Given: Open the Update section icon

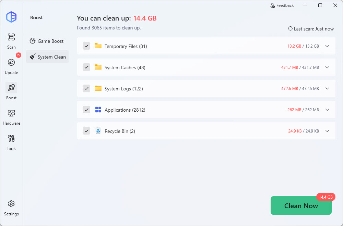Looking at the screenshot, I should (x=11, y=63).
